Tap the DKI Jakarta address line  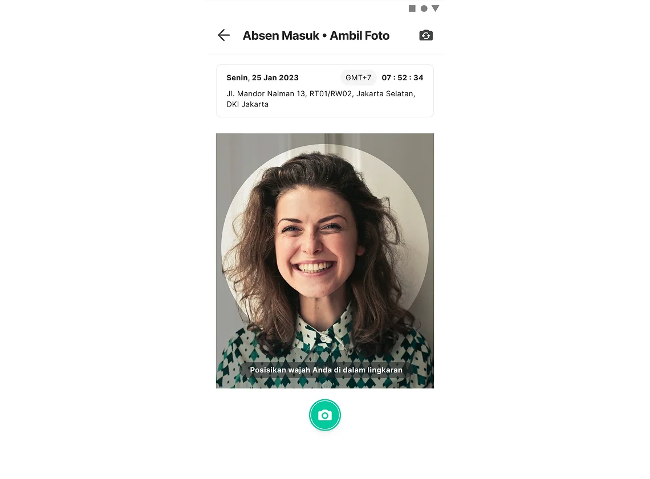pos(247,104)
